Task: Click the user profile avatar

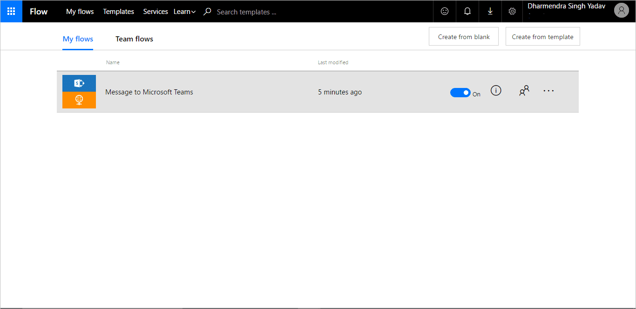Action: 622,10
